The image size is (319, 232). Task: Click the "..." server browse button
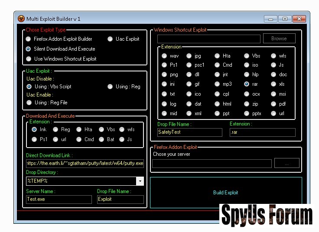click(x=286, y=163)
